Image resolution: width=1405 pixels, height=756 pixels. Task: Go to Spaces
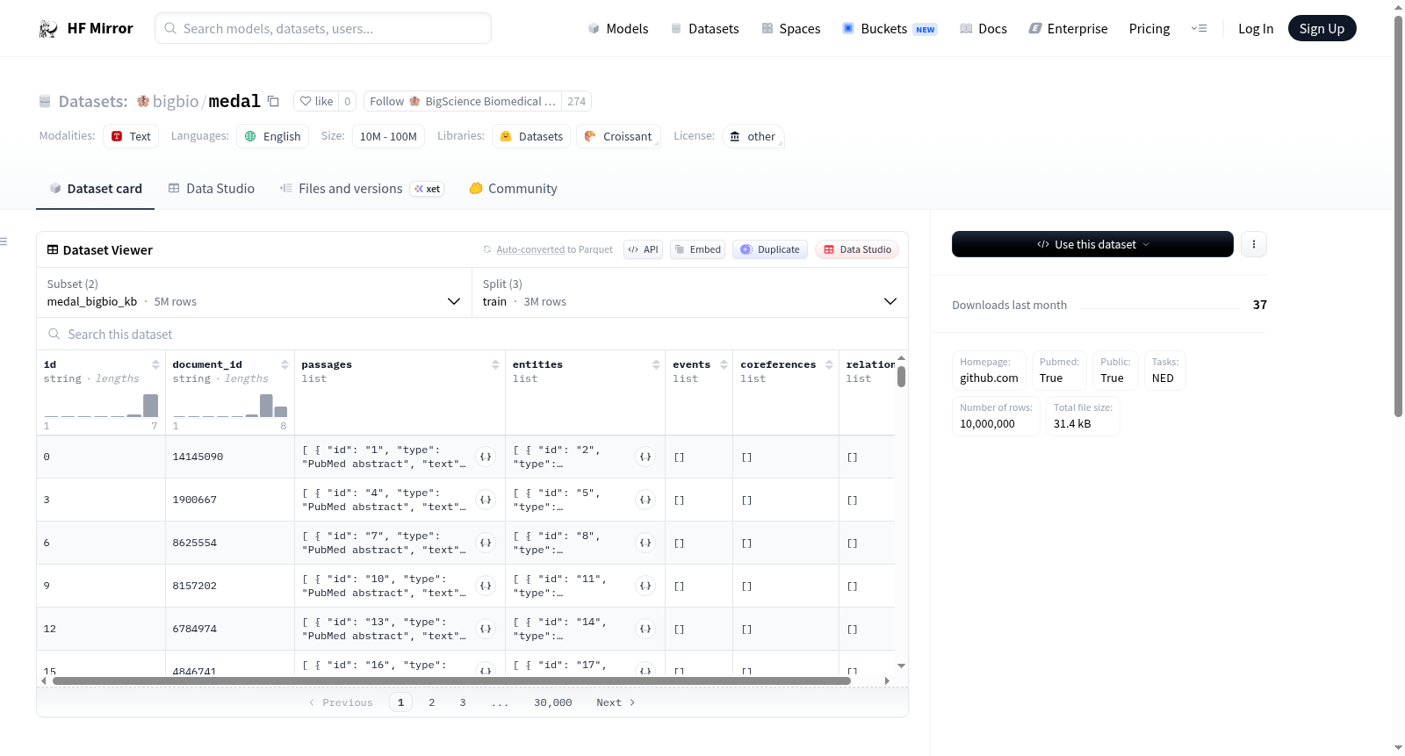(790, 28)
